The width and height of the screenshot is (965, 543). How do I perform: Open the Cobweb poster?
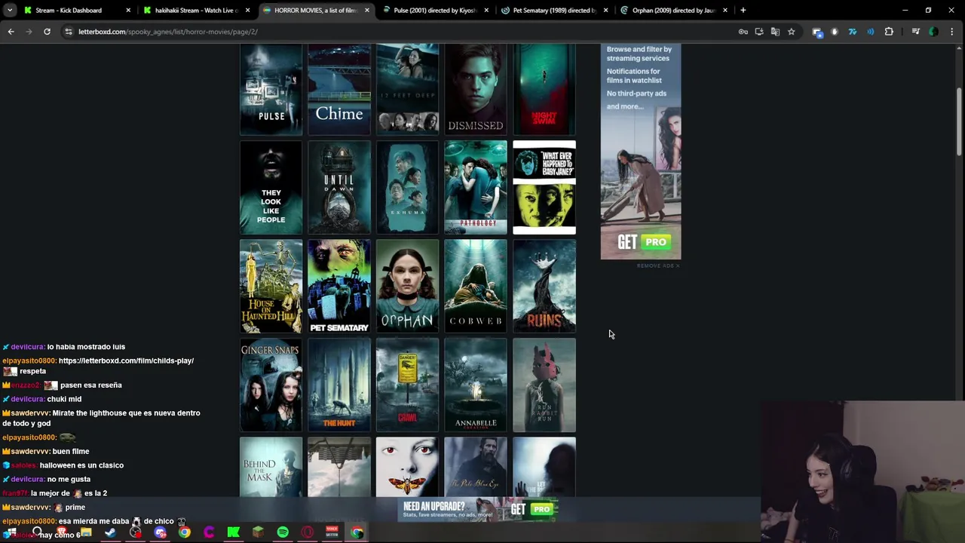(x=476, y=286)
